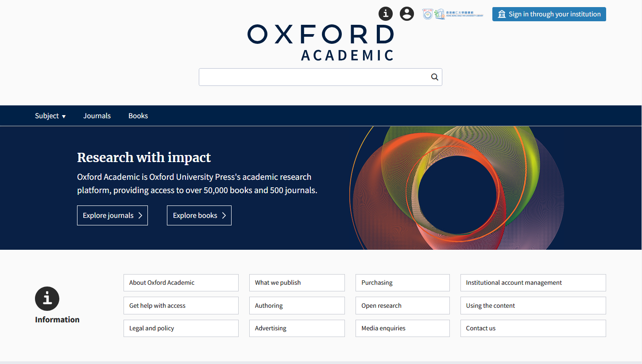
Task: Click the information icon in the header
Action: point(386,14)
